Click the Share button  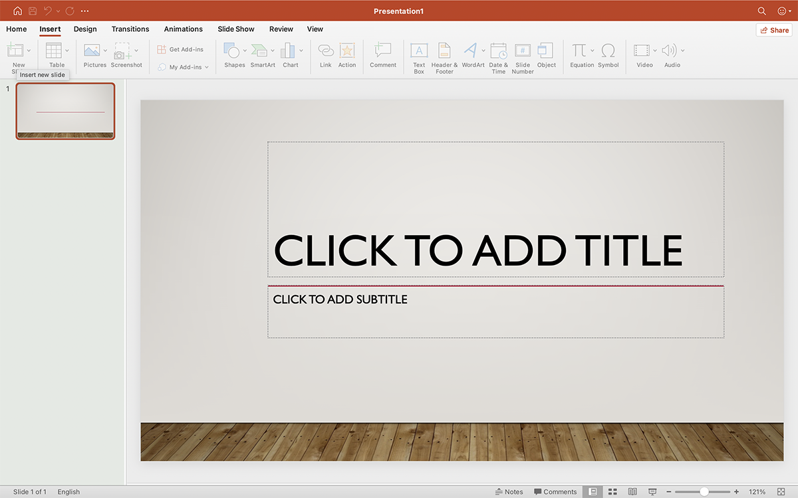(773, 29)
